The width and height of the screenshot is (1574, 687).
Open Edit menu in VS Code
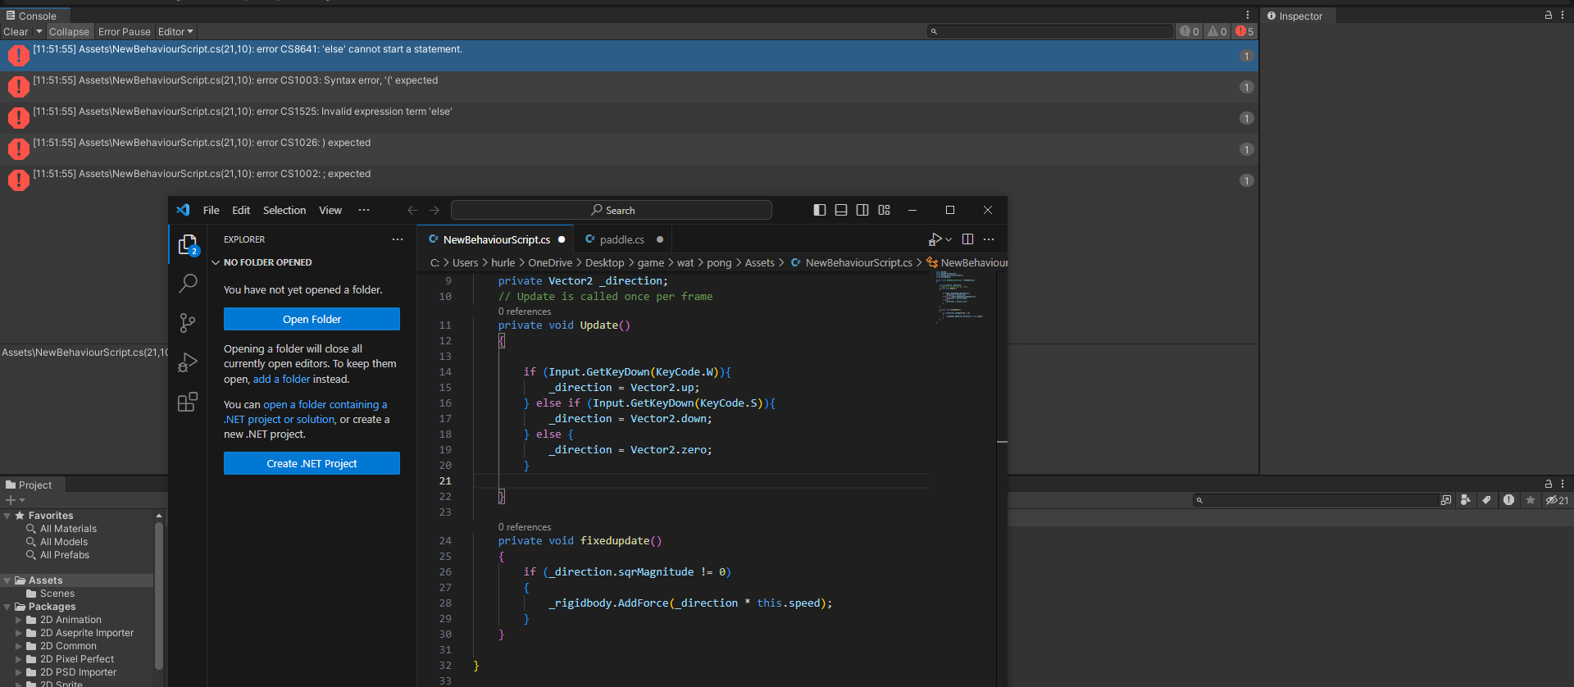[x=241, y=211]
